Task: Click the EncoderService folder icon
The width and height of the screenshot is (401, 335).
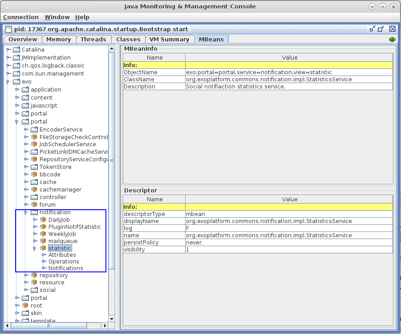Action: coord(34,129)
